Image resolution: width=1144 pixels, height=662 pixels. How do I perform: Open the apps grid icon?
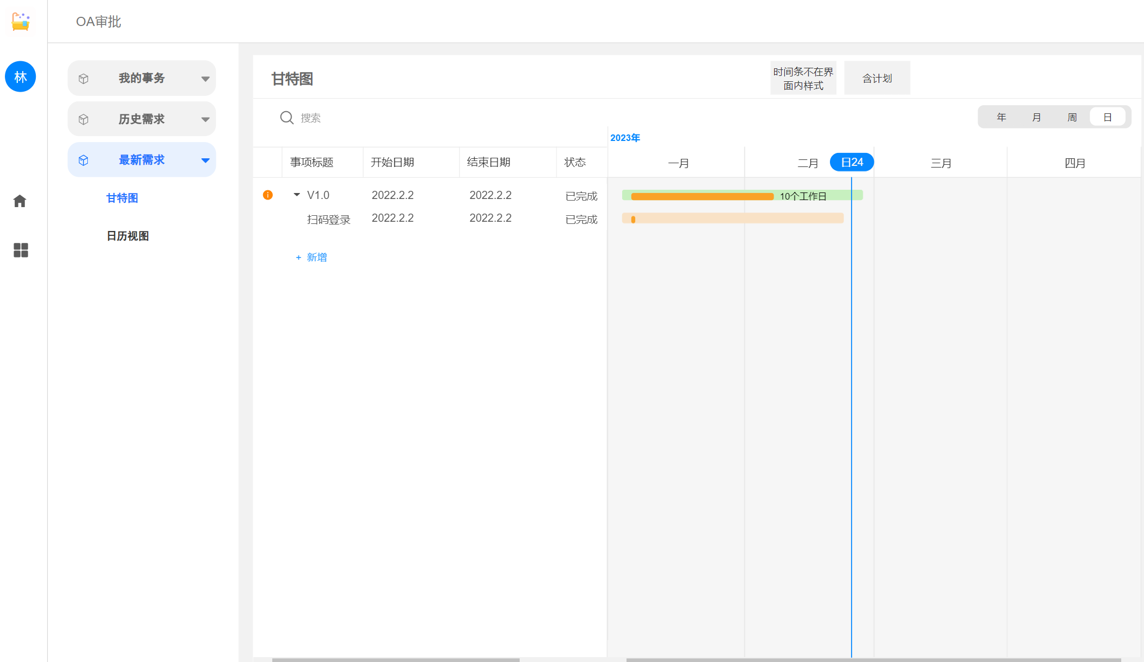(x=21, y=250)
